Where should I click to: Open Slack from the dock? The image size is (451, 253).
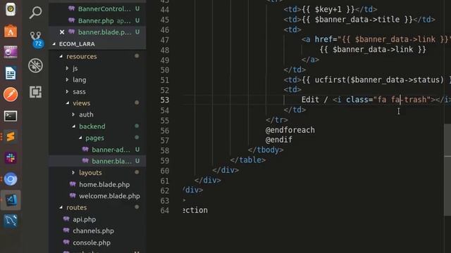(11, 157)
